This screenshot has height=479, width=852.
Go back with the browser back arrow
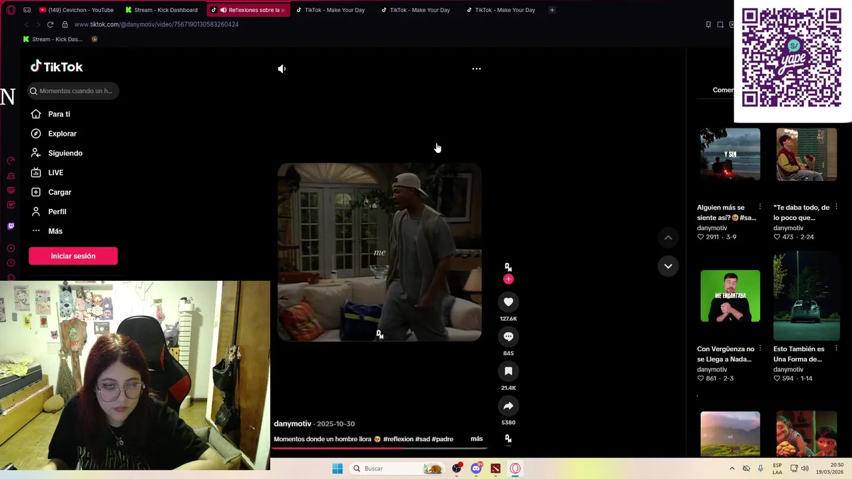tap(26, 25)
